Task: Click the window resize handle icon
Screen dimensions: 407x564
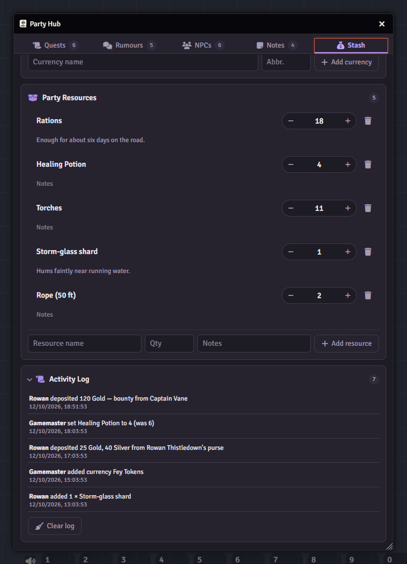Action: pyautogui.click(x=389, y=546)
